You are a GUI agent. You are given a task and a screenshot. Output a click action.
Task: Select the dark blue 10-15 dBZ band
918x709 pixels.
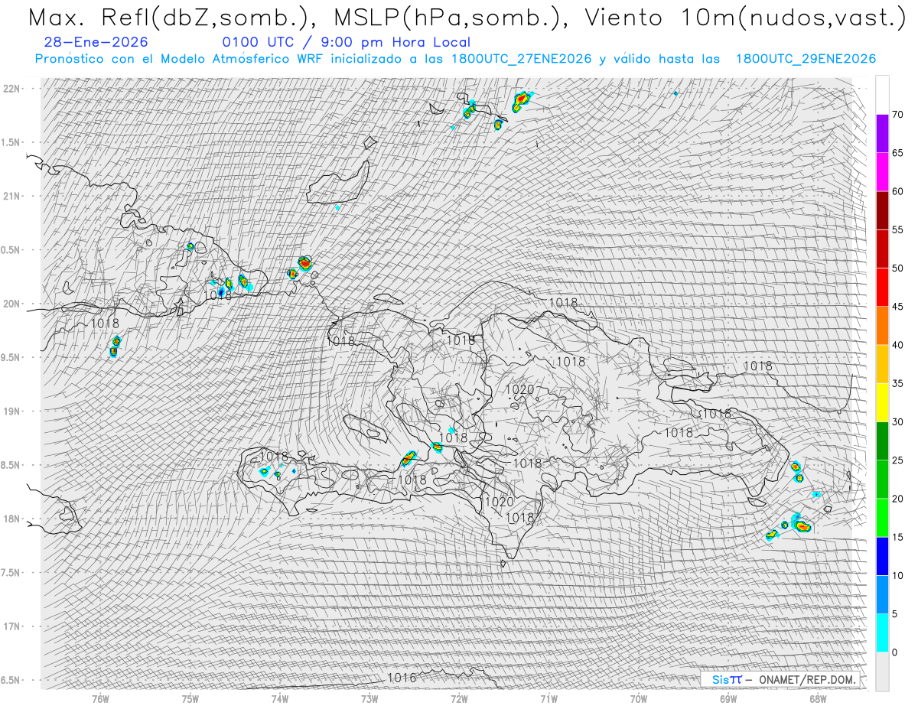tap(882, 556)
